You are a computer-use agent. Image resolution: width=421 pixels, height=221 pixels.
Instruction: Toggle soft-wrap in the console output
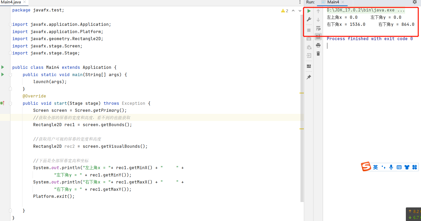click(318, 28)
